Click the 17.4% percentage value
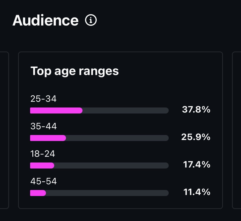This screenshot has width=241, height=221. (x=197, y=164)
